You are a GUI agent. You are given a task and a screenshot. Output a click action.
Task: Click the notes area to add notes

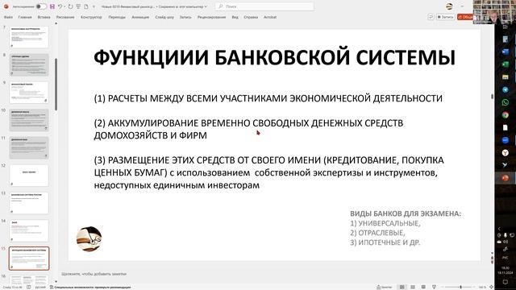[x=94, y=274]
